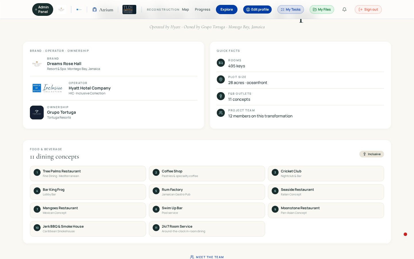
Task: Click number 1 badge on Tree Palms
Action: 37,172
